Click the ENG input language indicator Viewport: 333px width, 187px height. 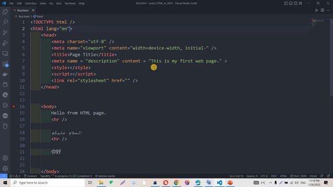pos(303,182)
